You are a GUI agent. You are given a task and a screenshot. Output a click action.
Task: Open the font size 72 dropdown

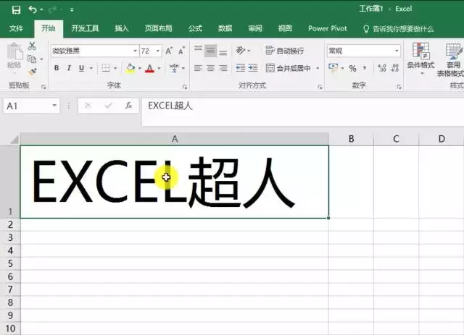coord(158,51)
